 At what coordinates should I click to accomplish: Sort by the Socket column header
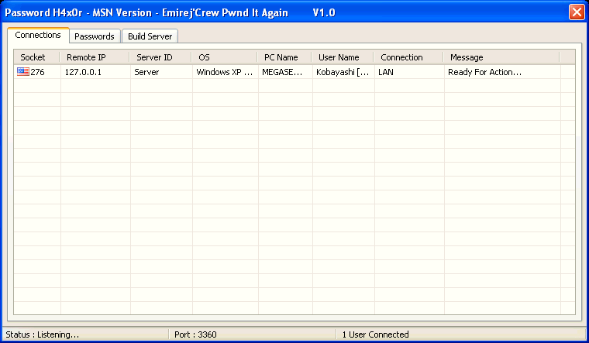[36, 57]
